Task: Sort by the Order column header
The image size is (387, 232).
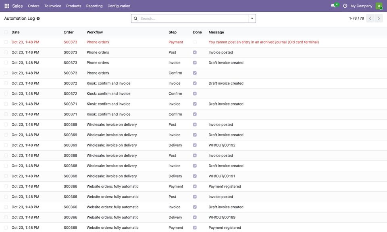Action: [x=69, y=32]
